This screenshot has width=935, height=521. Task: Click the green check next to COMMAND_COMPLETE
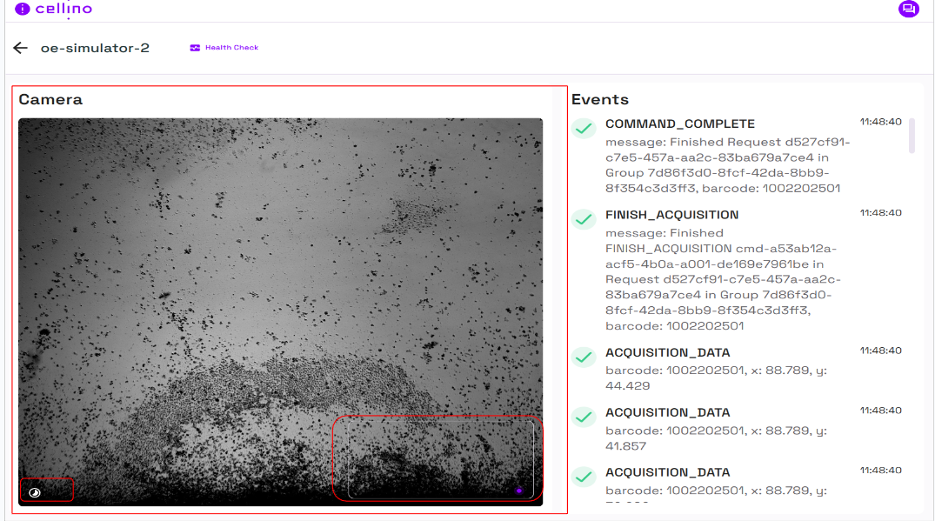pyautogui.click(x=584, y=128)
